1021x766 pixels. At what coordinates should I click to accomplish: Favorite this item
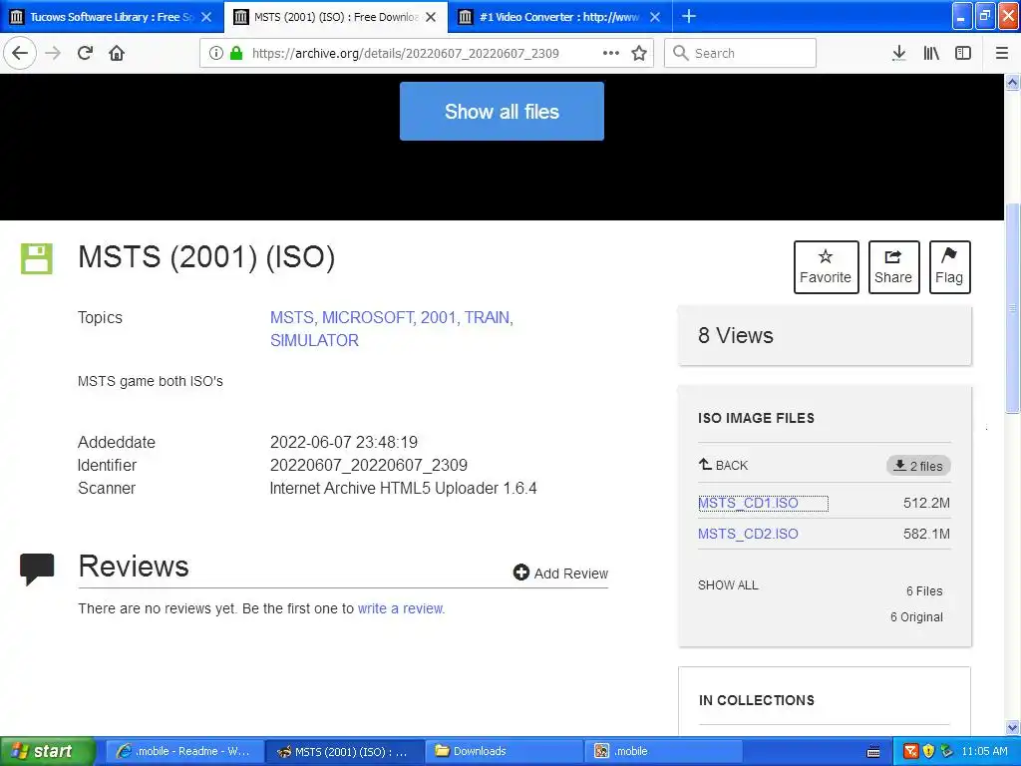[827, 267]
